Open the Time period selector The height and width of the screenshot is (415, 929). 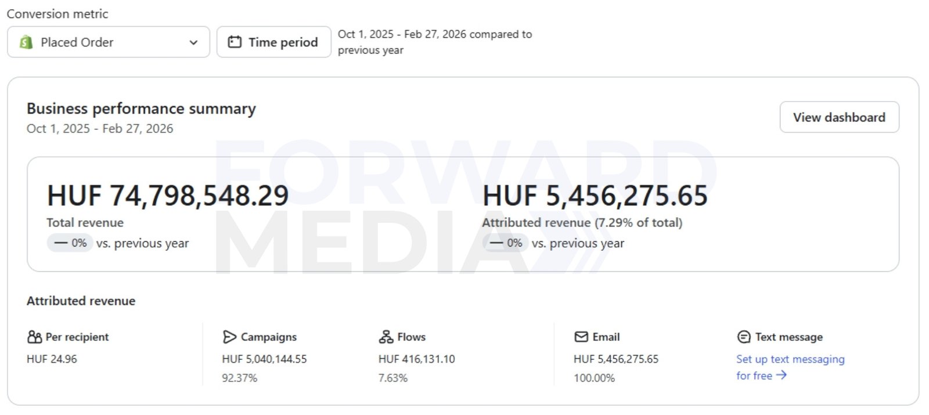point(274,42)
